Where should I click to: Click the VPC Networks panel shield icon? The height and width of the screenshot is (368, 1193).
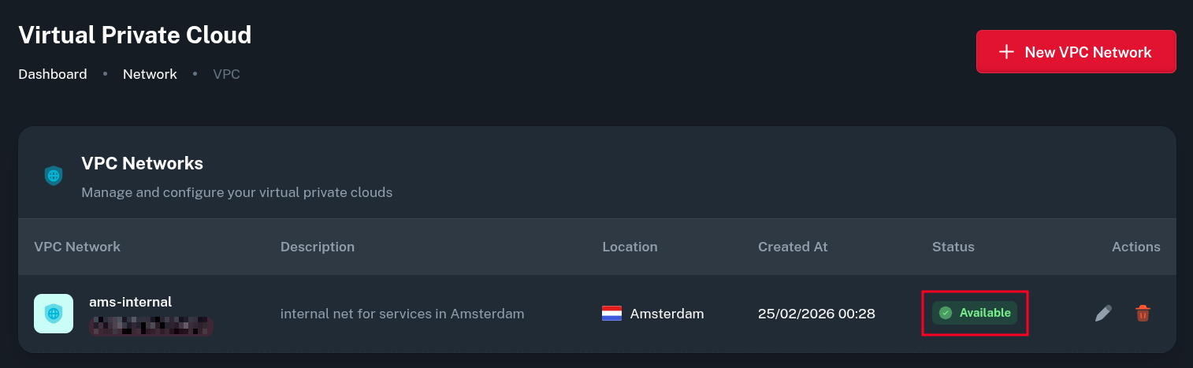[54, 176]
